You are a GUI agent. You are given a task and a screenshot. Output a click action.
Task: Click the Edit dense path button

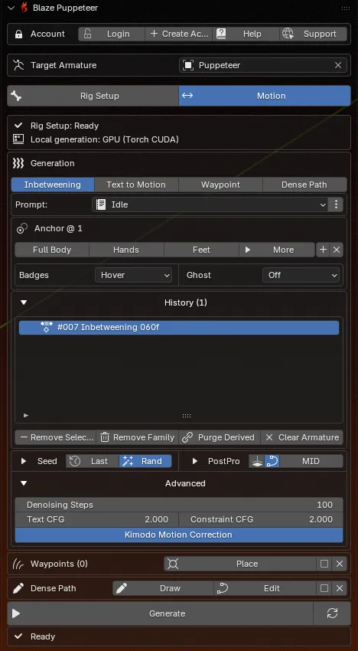point(265,588)
